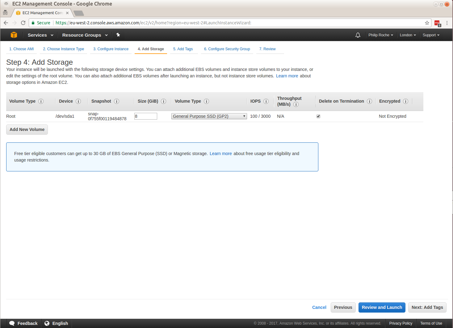Open the Terms of Use link
The height and width of the screenshot is (328, 453).
click(431, 323)
